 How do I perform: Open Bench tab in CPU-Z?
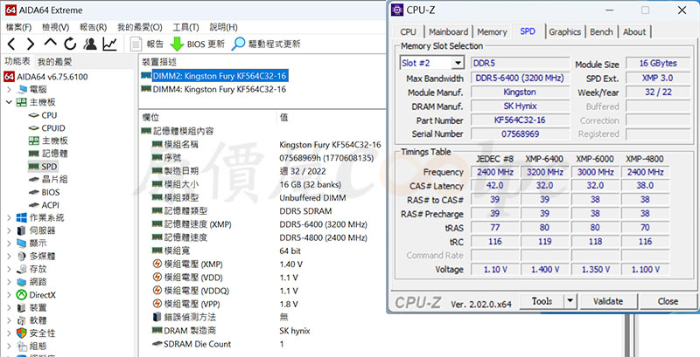tap(601, 32)
